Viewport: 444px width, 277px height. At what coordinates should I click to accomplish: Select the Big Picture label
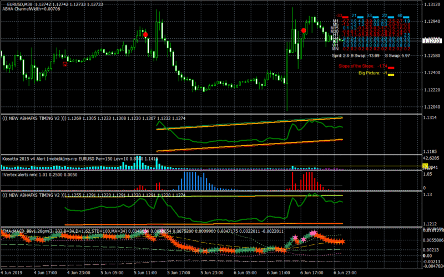point(369,73)
